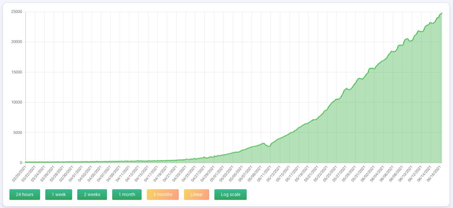
Task: Click the 15000 y-axis tick label
Action: [17, 72]
